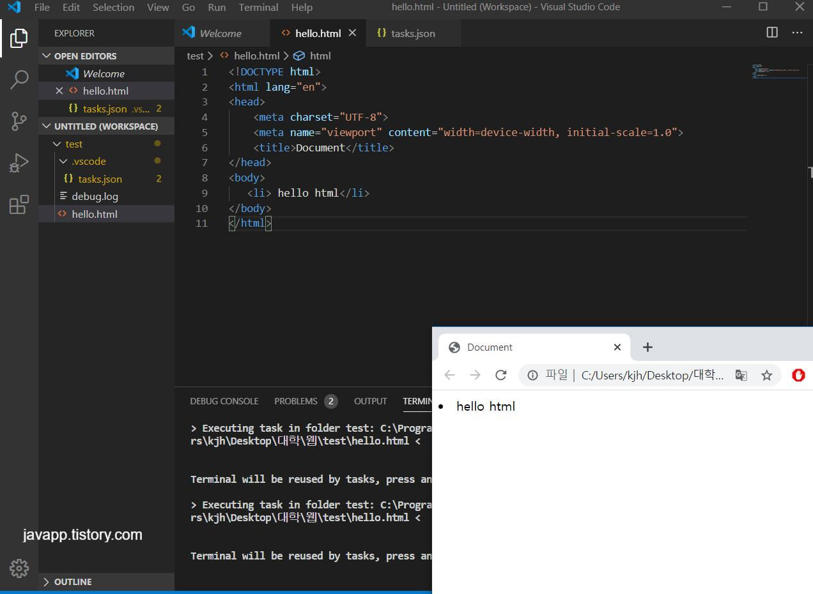
Task: Open the Edit menu
Action: coord(71,8)
